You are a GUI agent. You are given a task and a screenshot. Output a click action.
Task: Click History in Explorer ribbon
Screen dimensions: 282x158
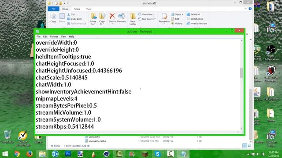(x=177, y=23)
